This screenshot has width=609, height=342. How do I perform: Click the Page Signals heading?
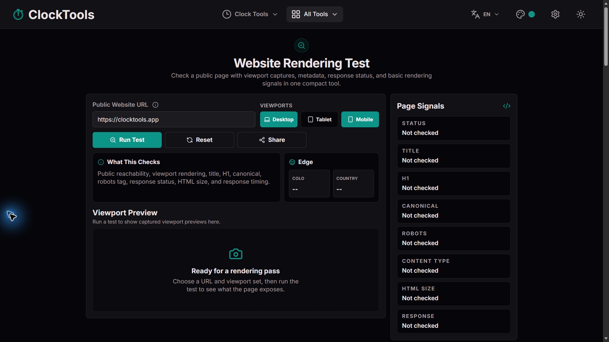[x=420, y=106]
